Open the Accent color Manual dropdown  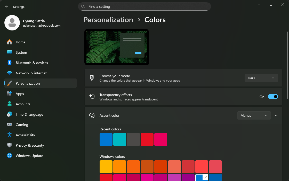254,115
